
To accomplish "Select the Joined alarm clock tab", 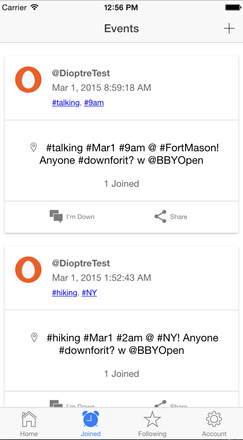I will coord(91,424).
